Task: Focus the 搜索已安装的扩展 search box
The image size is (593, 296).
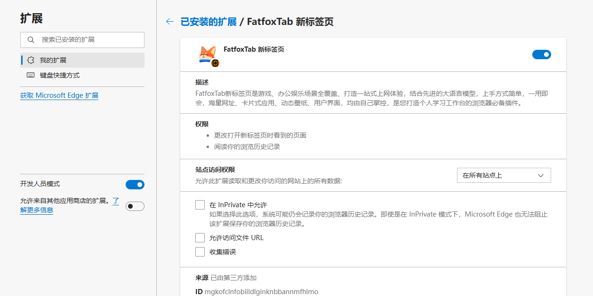Action: pos(82,40)
